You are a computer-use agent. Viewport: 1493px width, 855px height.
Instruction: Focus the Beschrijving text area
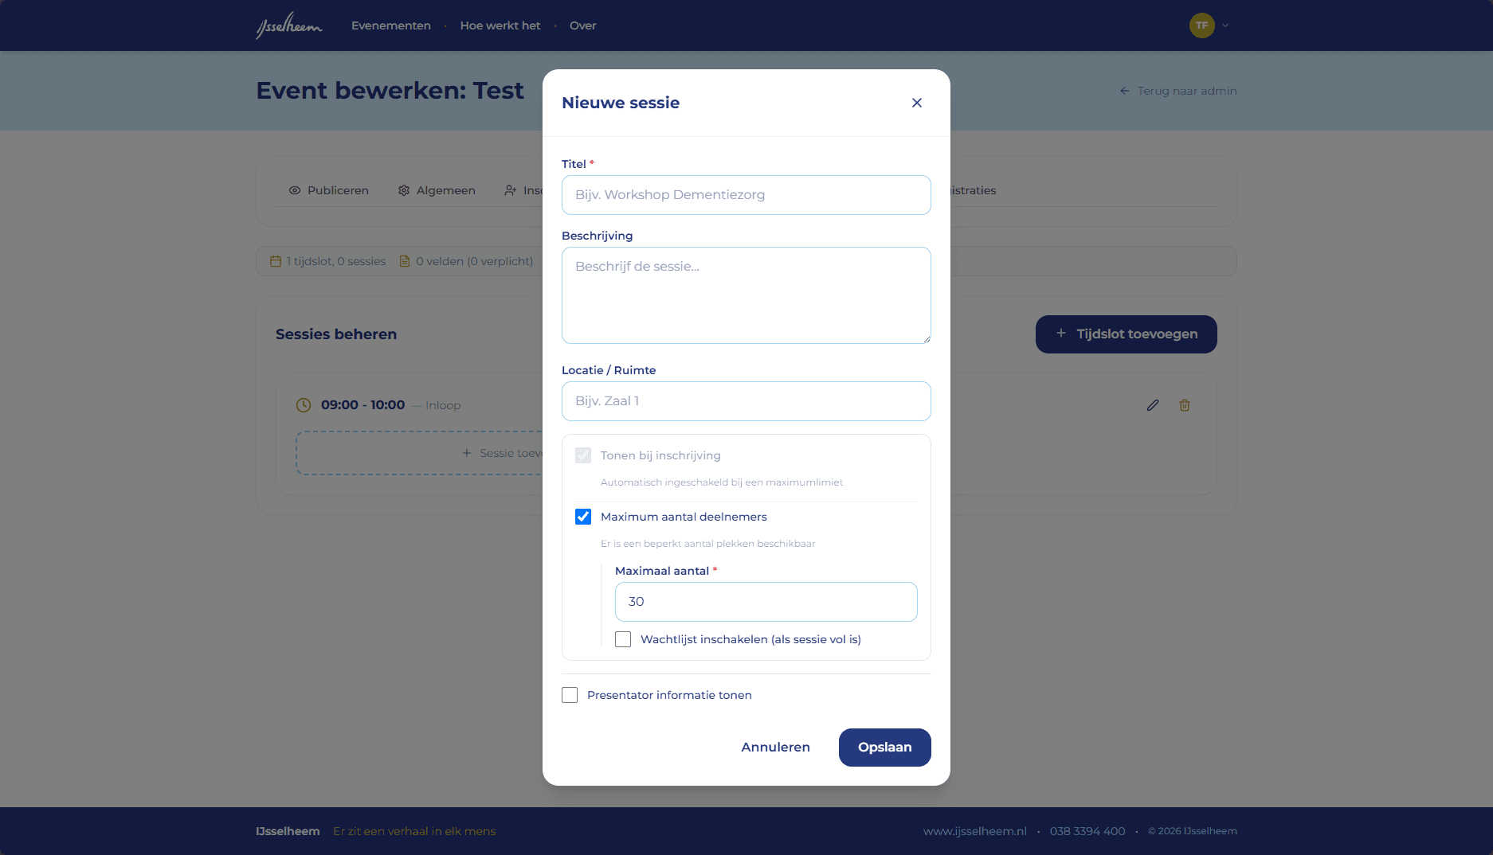[746, 295]
